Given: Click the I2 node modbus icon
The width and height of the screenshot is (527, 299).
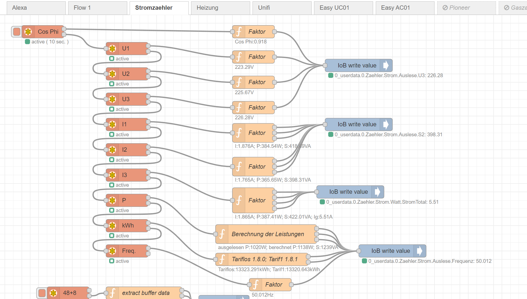Looking at the screenshot, I should pyautogui.click(x=112, y=150).
